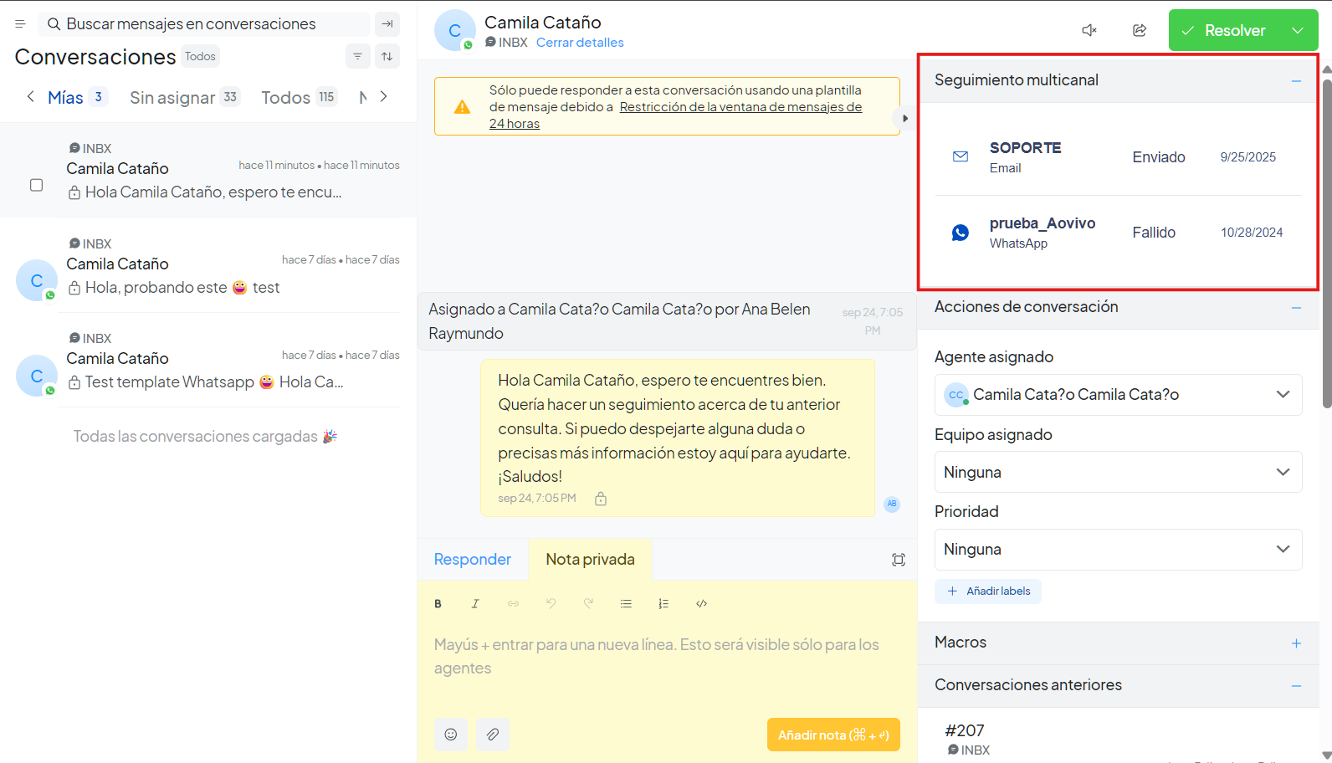Viewport: 1332px width, 763px height.
Task: Open the conversation filter options
Action: click(357, 56)
